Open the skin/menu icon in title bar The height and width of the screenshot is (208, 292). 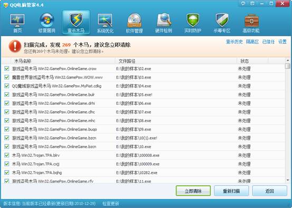[252, 3]
